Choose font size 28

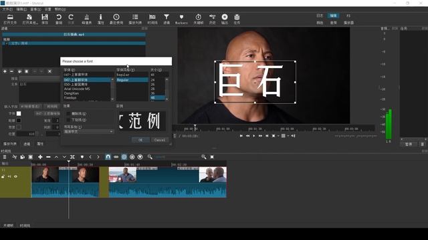(x=153, y=89)
